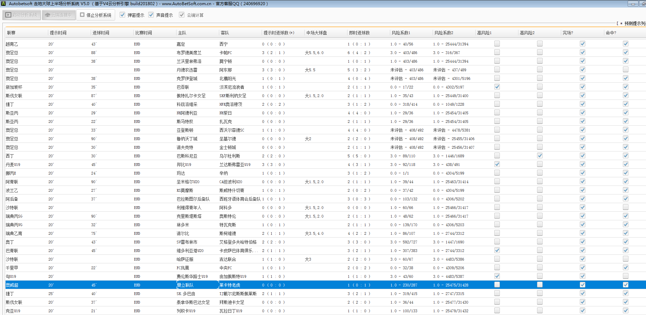Click the 提示时间 column header
This screenshot has width=646, height=315.
[58, 33]
